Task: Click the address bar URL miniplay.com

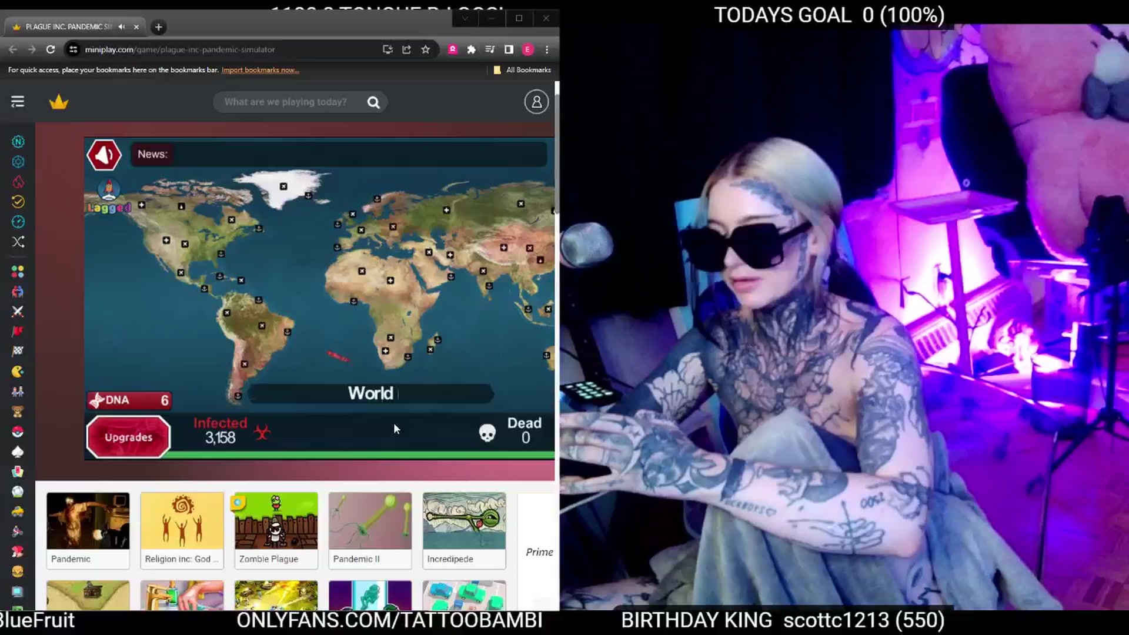Action: (179, 49)
